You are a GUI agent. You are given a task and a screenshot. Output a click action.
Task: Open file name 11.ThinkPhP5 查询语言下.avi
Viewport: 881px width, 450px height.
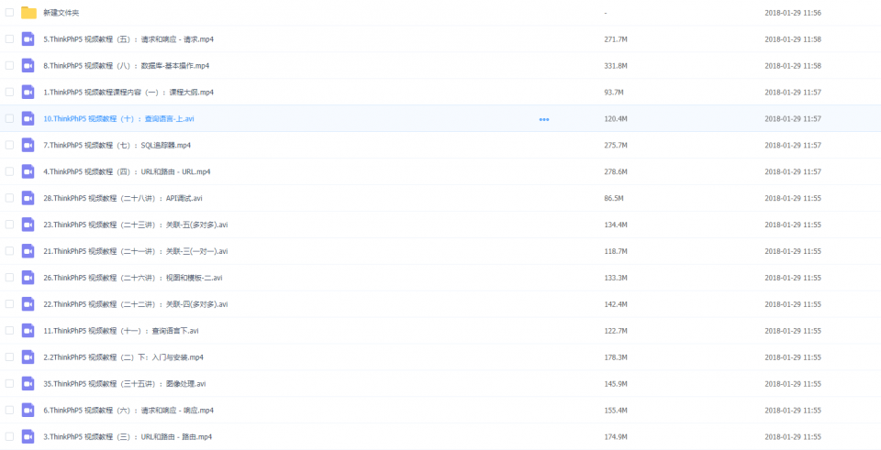[121, 331]
